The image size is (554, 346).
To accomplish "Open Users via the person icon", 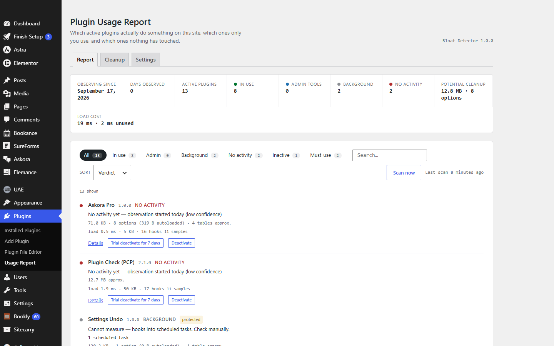I will coord(7,277).
